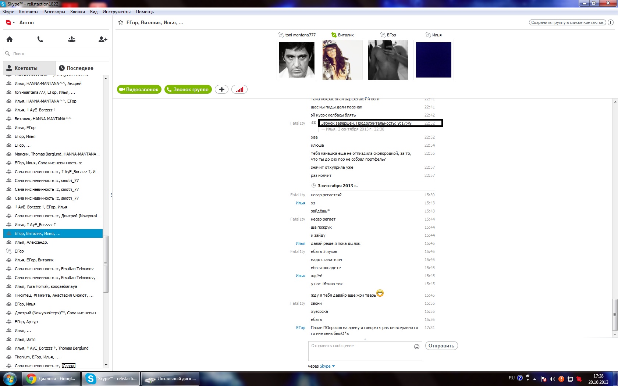618x386 pixels.
Task: Switch to the Последние tab
Action: click(x=82, y=68)
